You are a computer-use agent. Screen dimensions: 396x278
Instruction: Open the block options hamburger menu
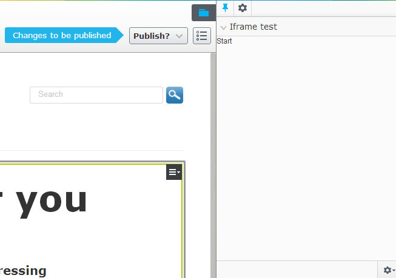174,173
